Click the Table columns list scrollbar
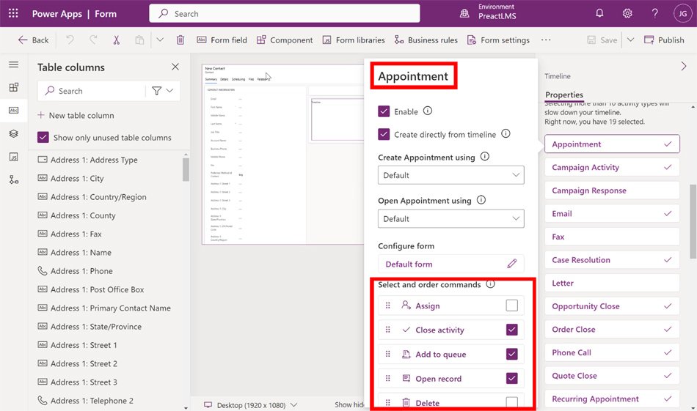 click(x=186, y=169)
